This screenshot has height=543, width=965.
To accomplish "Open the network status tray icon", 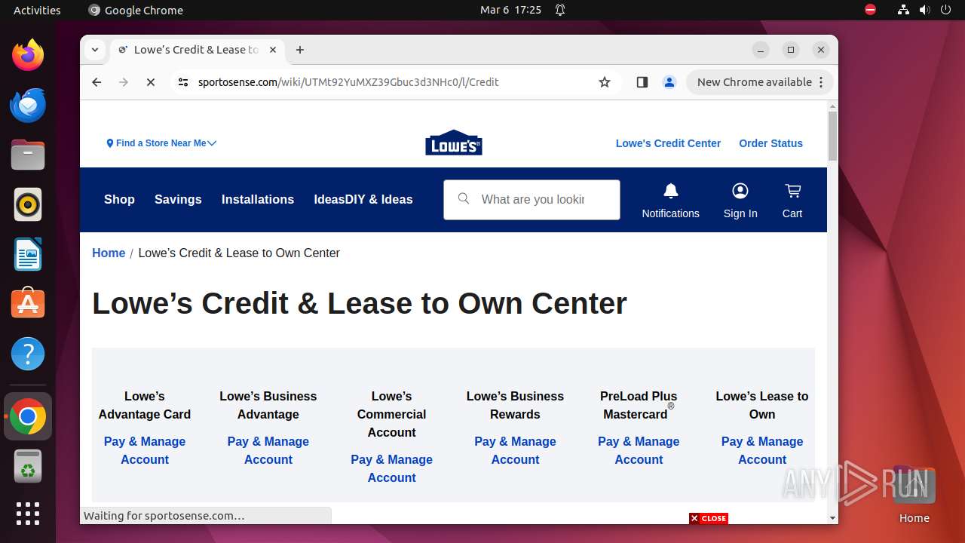I will click(903, 10).
